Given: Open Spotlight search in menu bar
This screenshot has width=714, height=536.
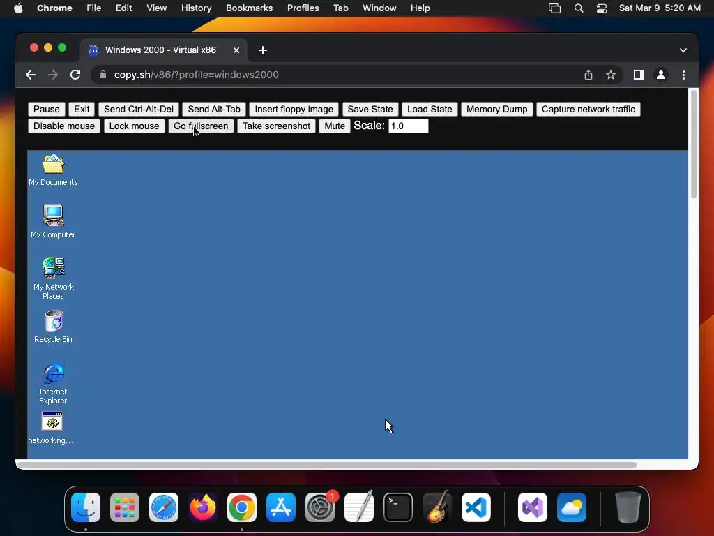Looking at the screenshot, I should click(579, 8).
